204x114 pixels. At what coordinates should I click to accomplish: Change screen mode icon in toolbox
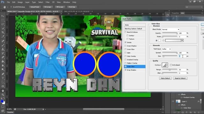coord(3,111)
